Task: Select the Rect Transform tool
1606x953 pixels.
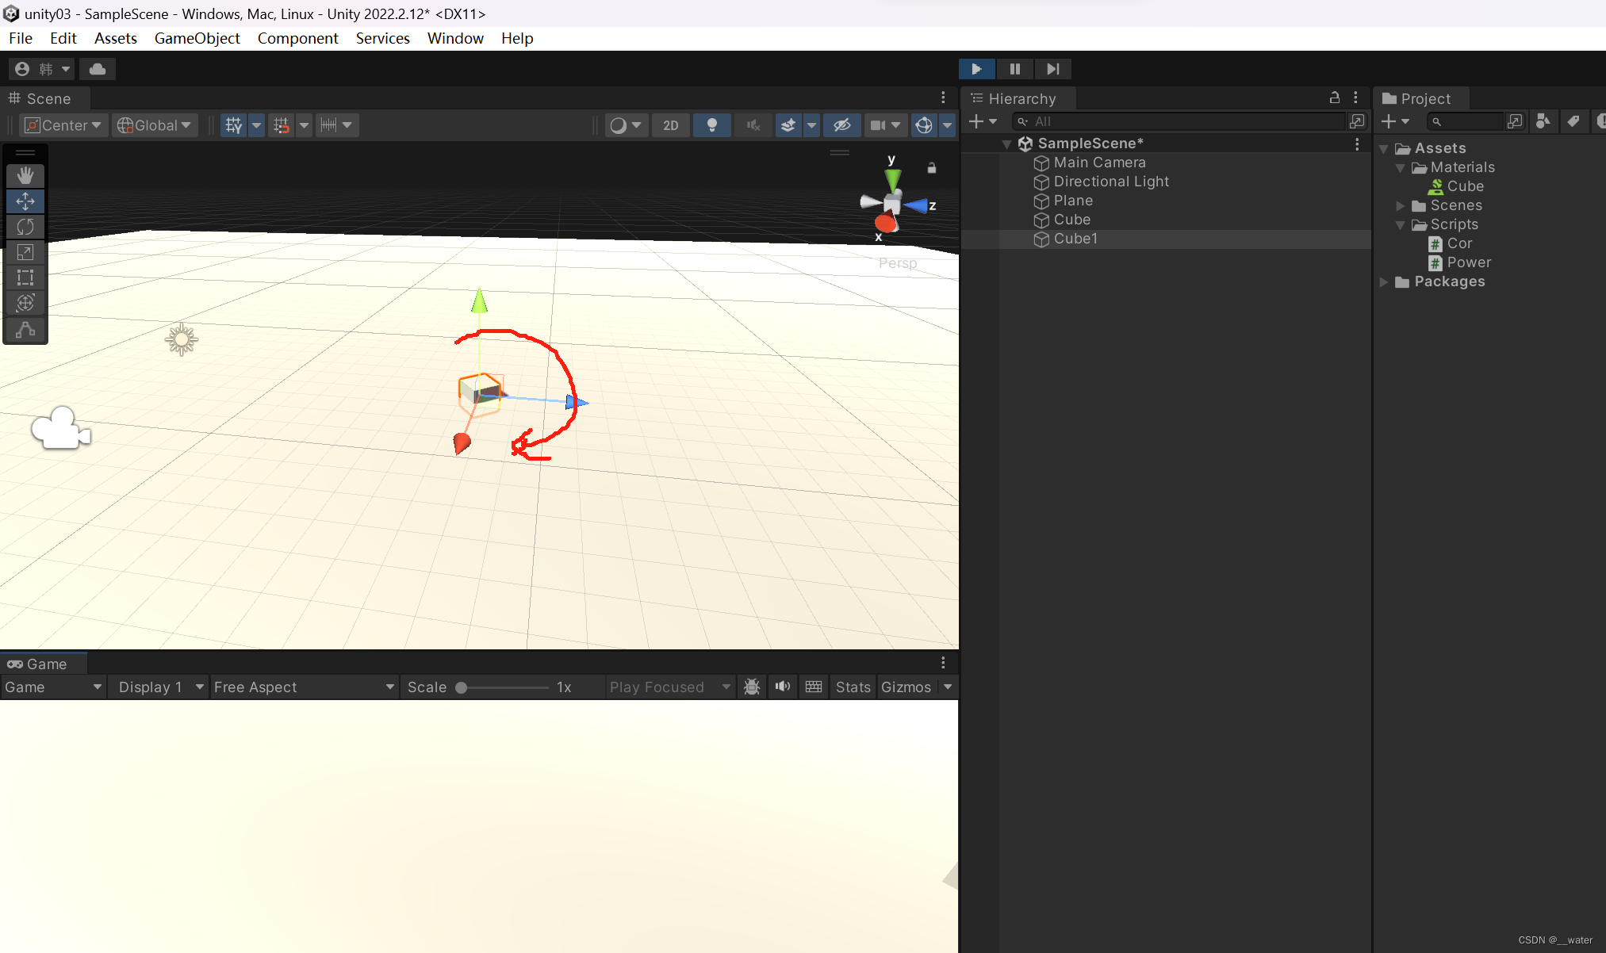Action: pos(25,277)
